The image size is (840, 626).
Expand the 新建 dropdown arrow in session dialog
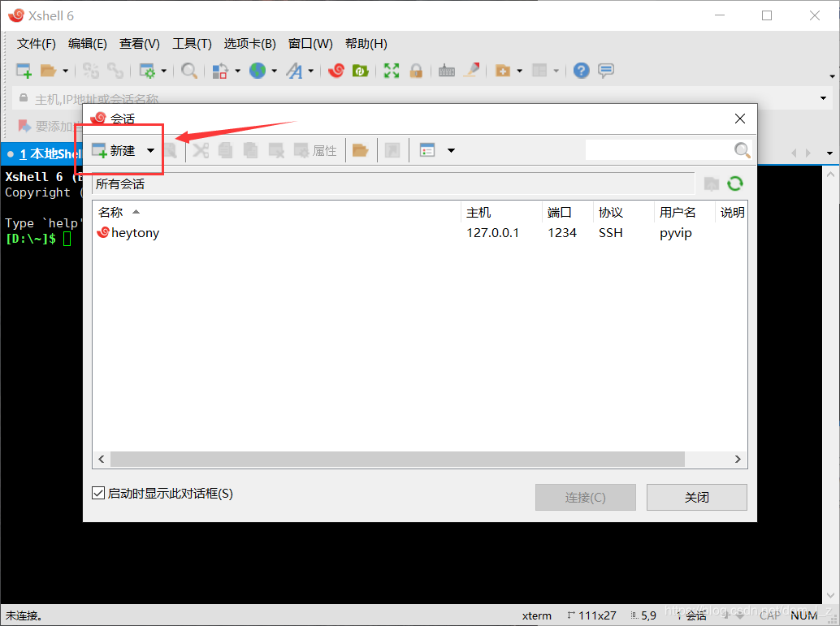tap(150, 150)
